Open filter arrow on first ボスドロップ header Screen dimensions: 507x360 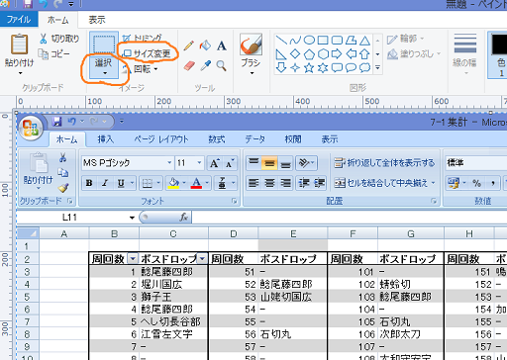(x=202, y=259)
